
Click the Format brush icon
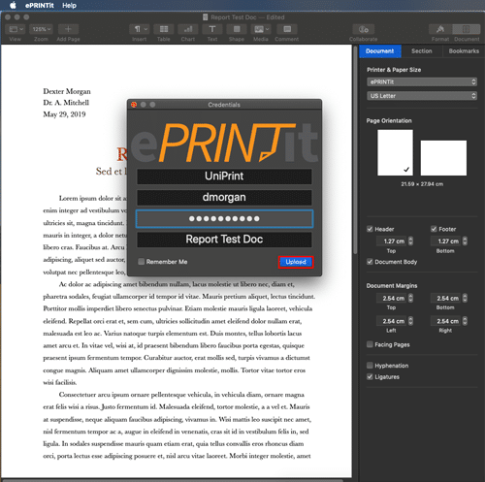coord(440,29)
